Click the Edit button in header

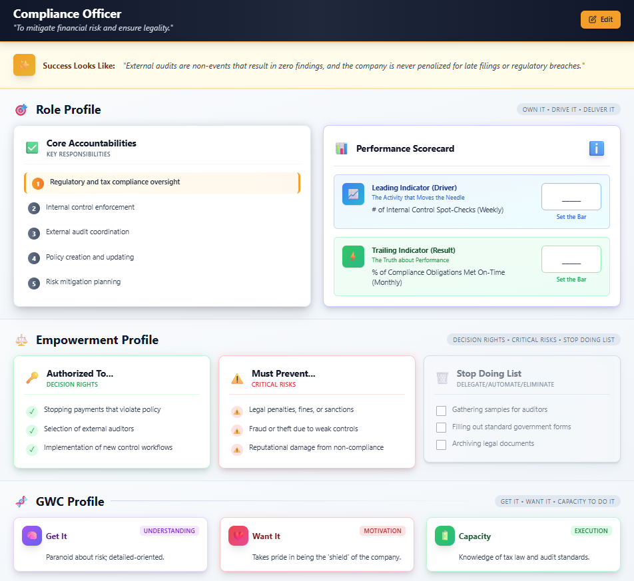pos(600,20)
